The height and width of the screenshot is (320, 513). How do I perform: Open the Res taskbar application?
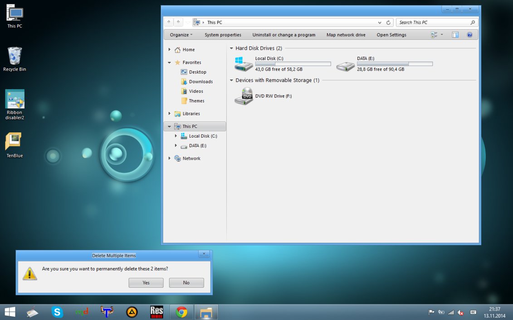(156, 312)
